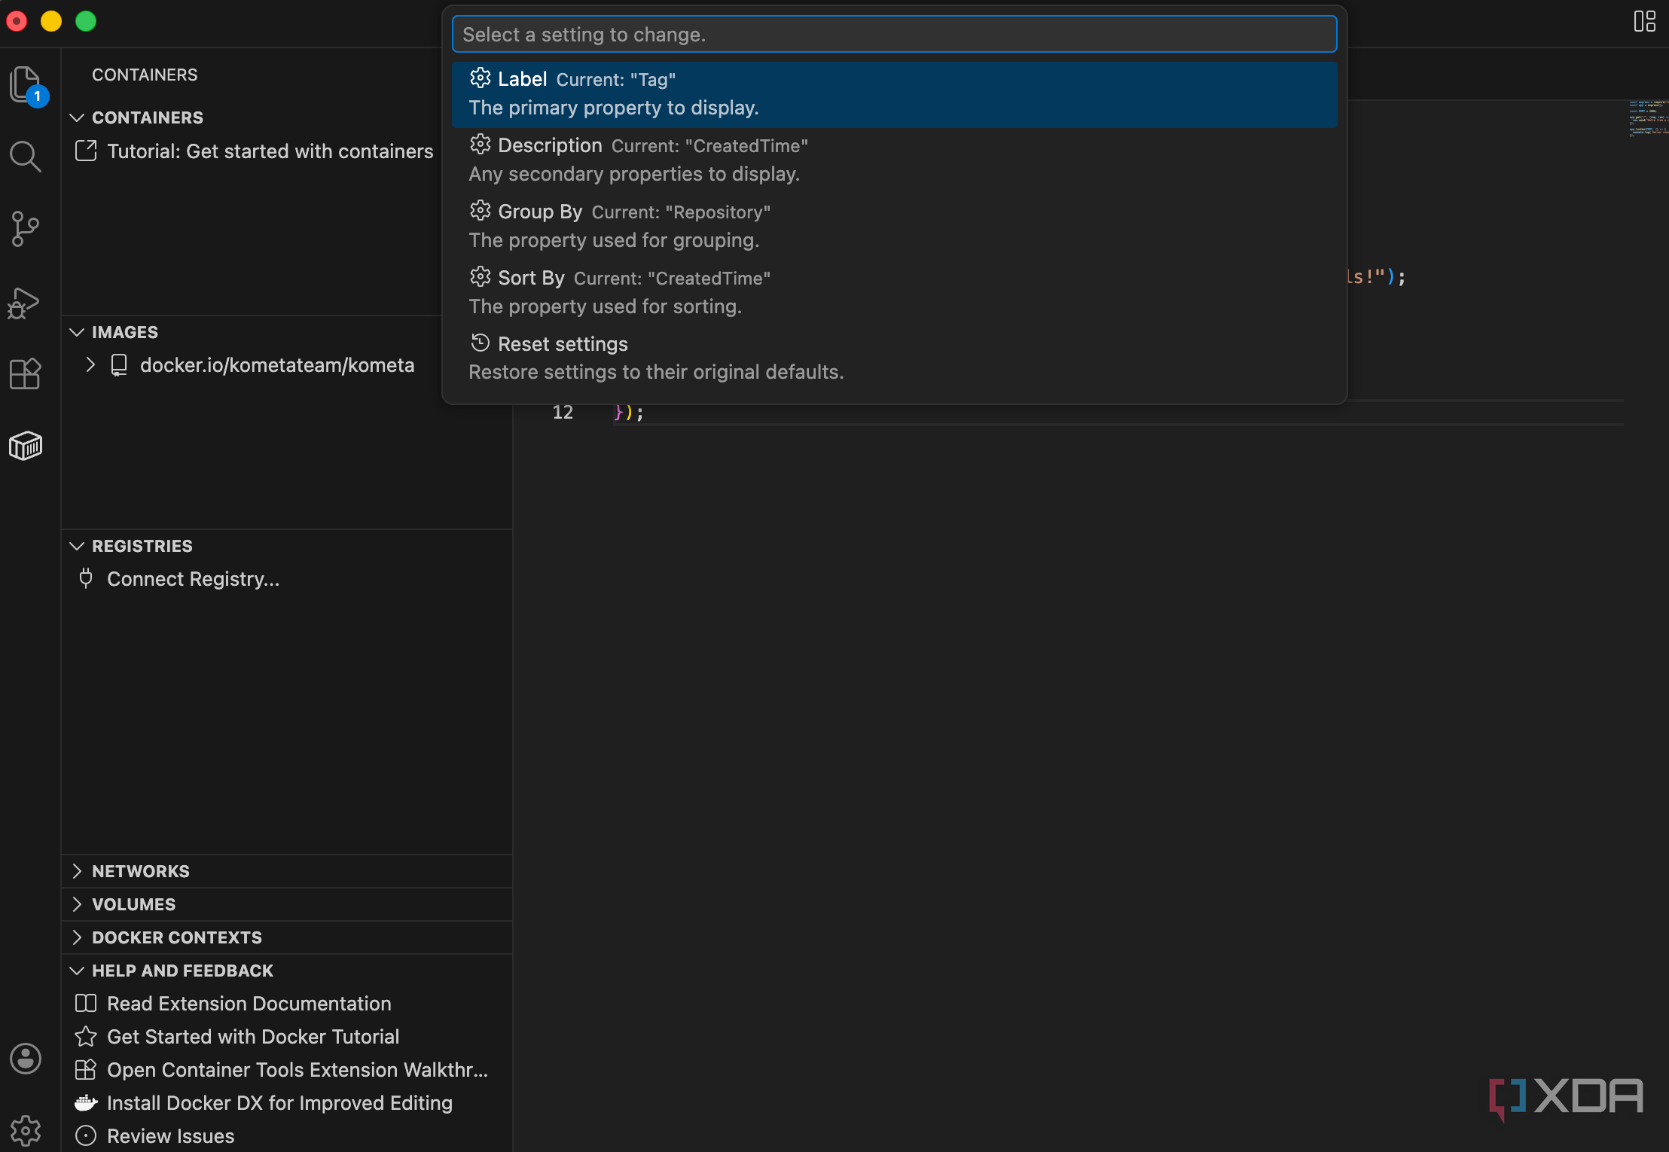Open Read Extension Documentation
The image size is (1669, 1152).
[x=249, y=1003]
